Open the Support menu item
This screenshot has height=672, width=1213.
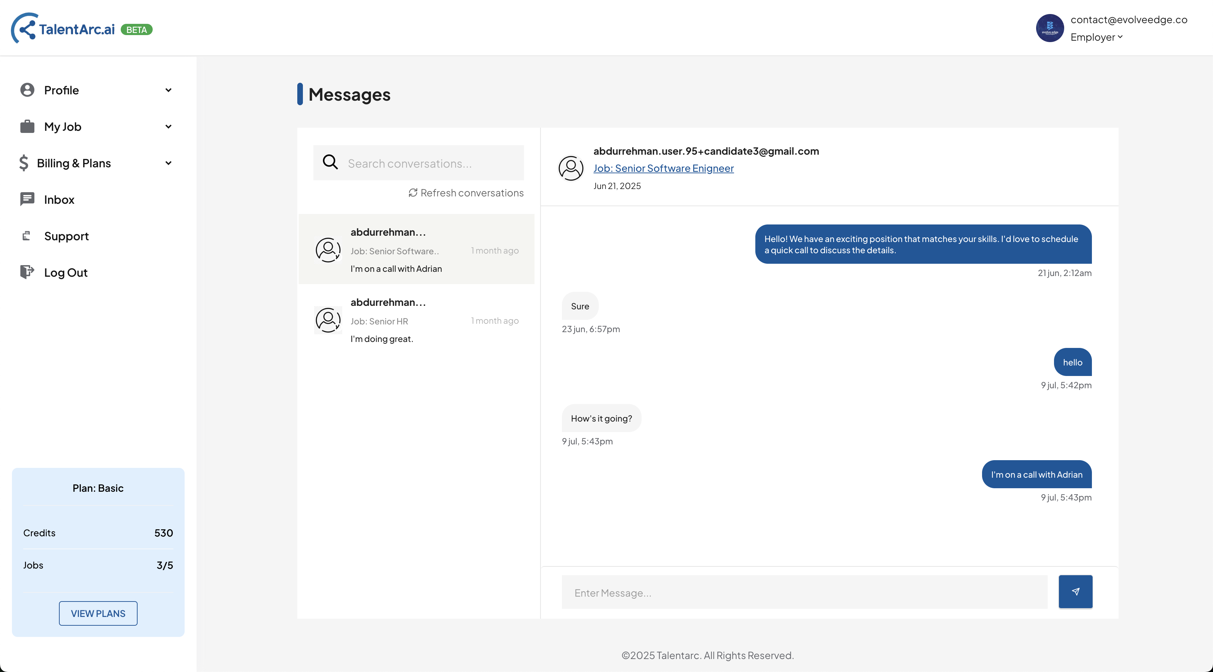pos(66,236)
